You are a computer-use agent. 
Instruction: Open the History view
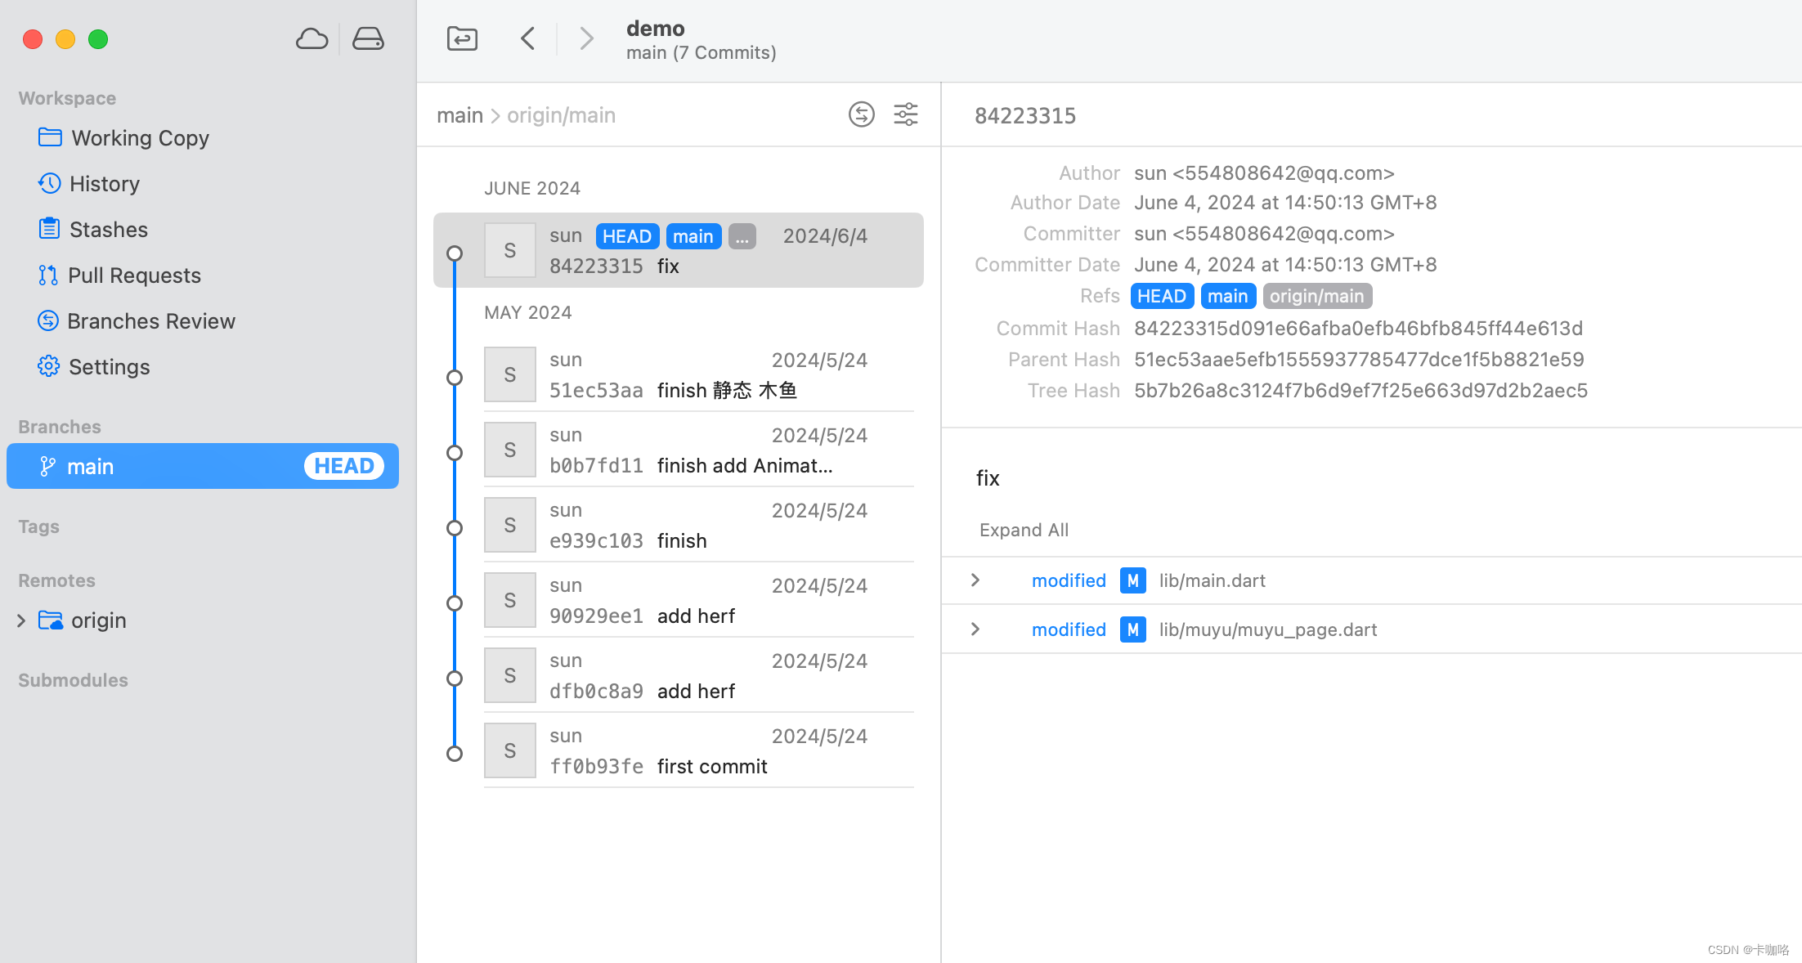point(105,183)
